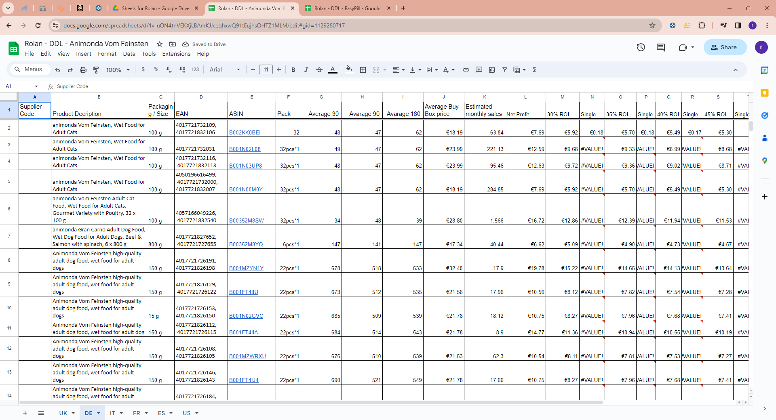The image size is (776, 420).
Task: Open the text color picker
Action: (x=333, y=70)
